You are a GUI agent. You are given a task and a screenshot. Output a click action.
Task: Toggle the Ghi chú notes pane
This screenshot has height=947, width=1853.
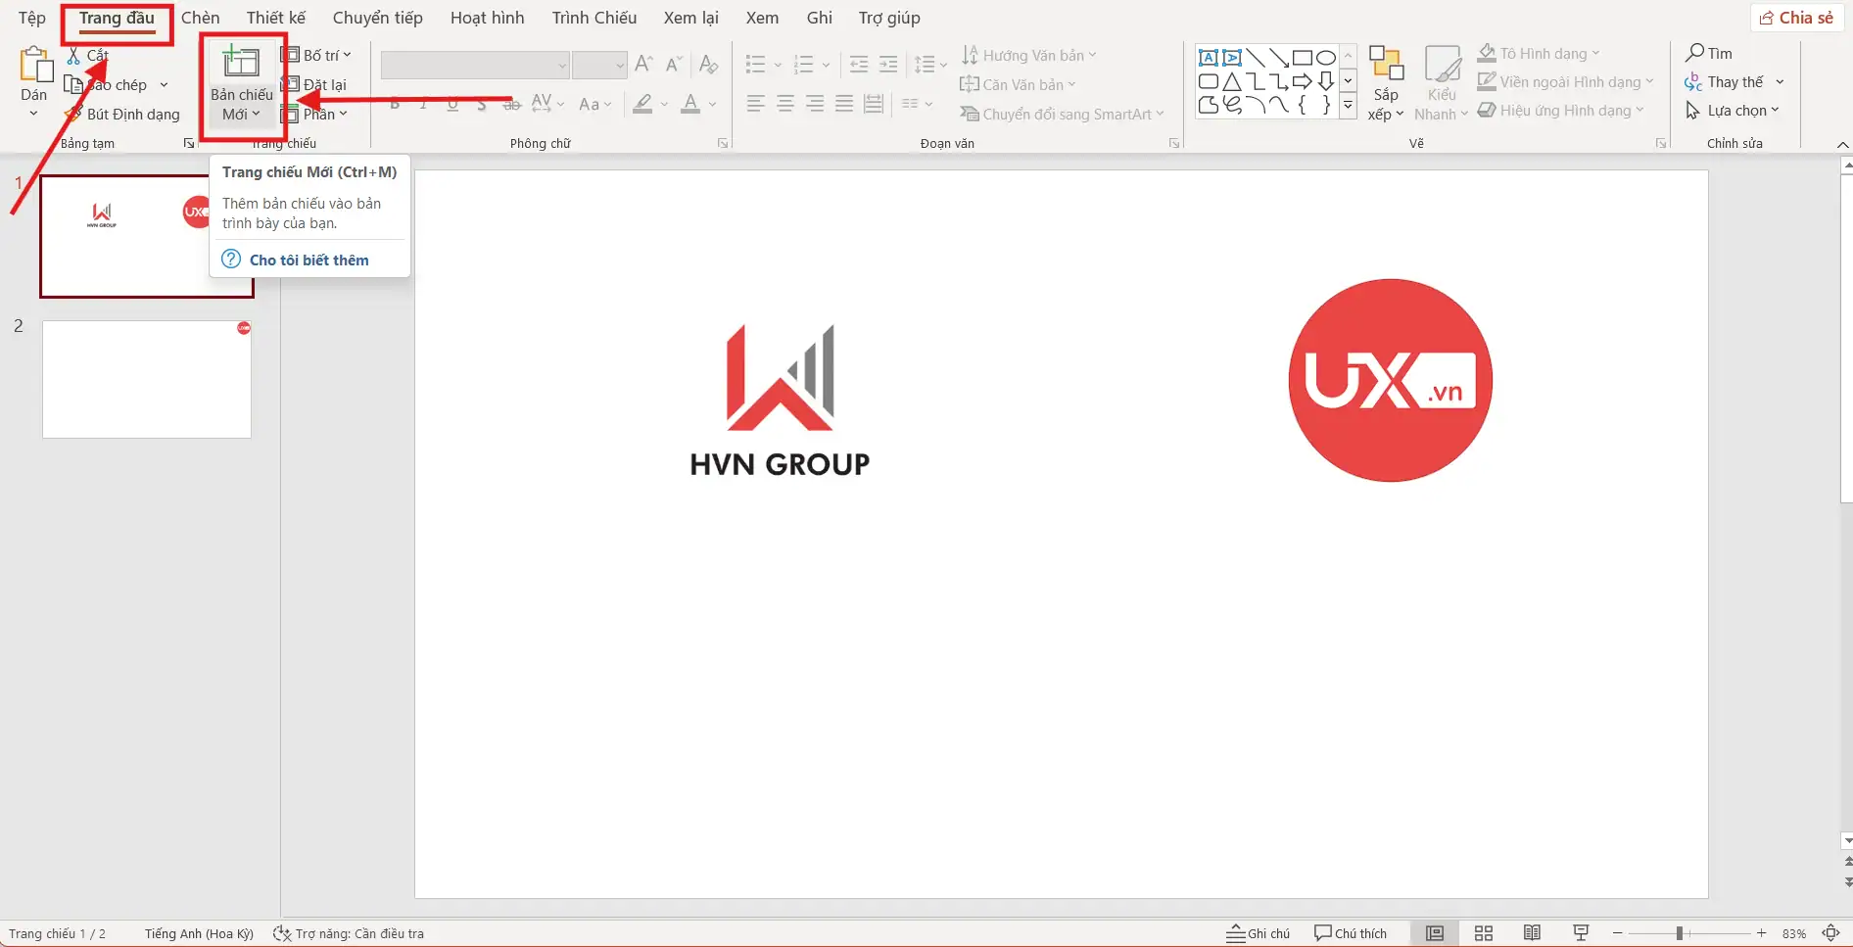point(1259,933)
